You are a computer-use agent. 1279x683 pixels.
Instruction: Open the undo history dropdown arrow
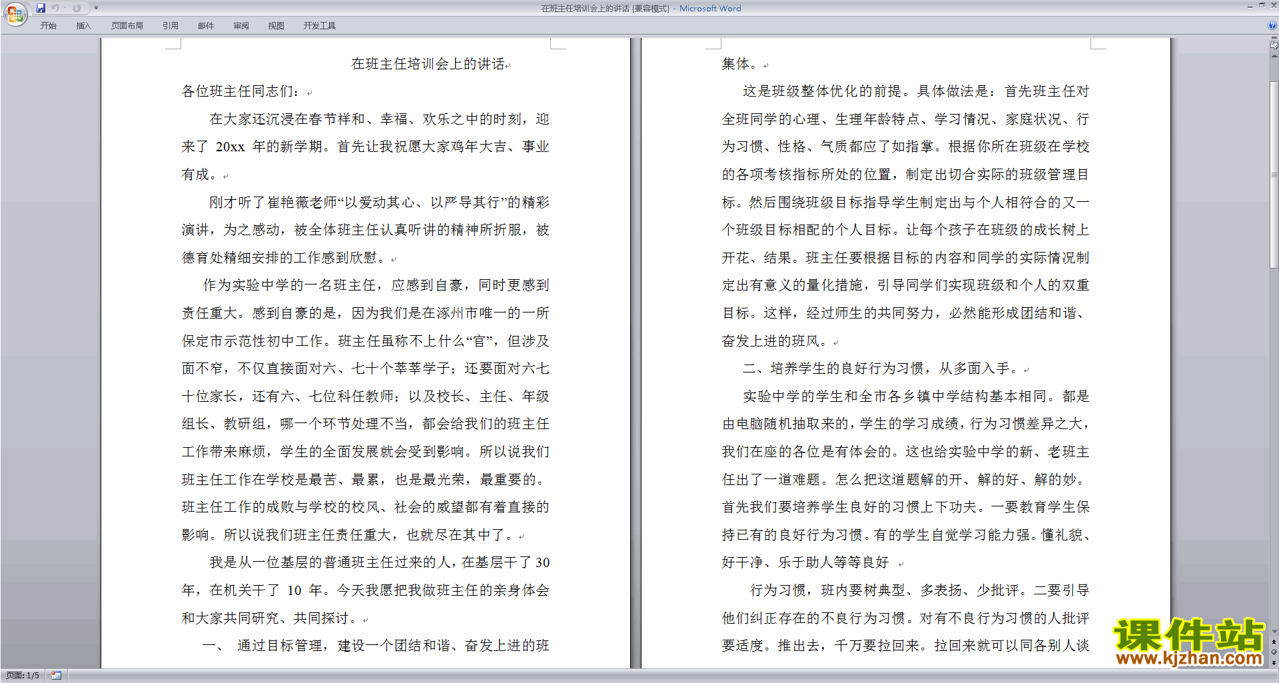(x=65, y=8)
